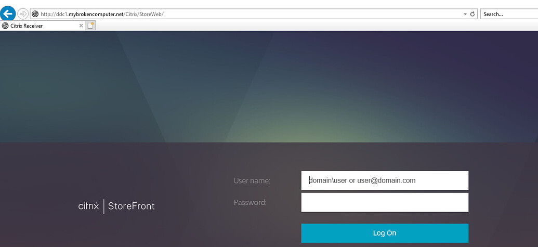Click into the Password field

[385, 203]
